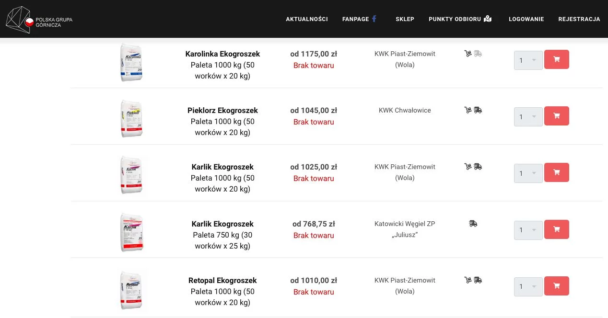Open Pieklorz Ekogroszek product thumbnail
The image size is (608, 318).
coord(131,119)
